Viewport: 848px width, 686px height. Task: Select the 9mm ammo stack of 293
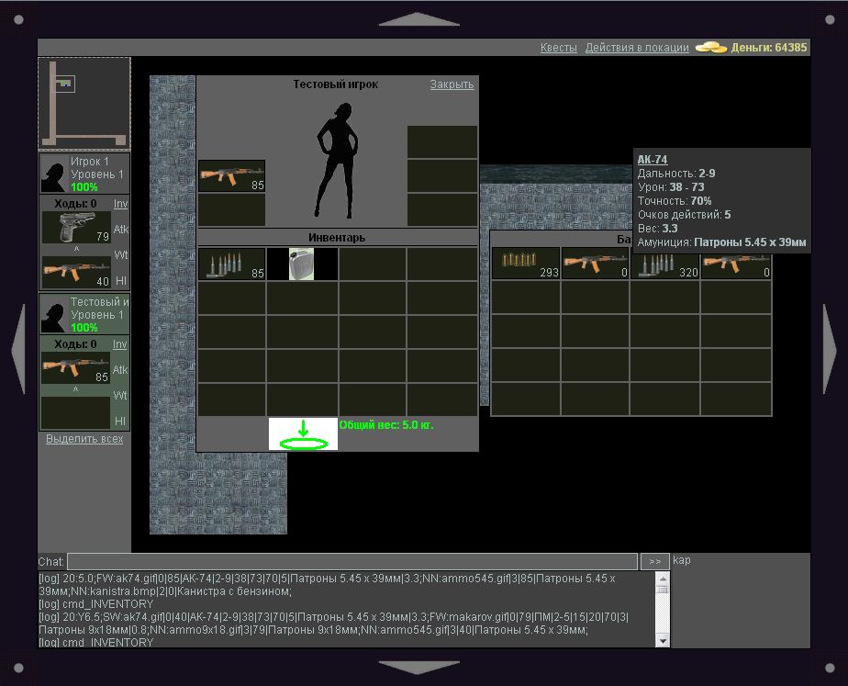(x=525, y=263)
